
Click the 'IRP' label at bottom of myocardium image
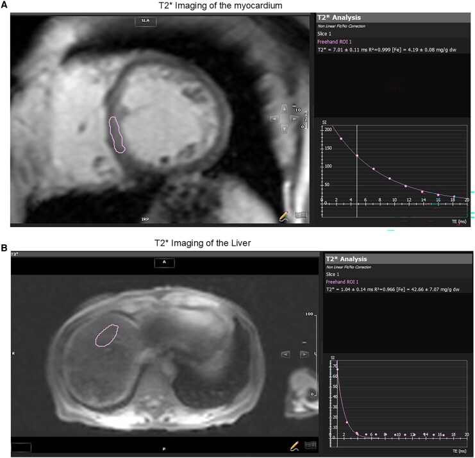pos(145,219)
